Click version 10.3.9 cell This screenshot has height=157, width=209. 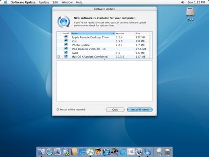[120, 57]
